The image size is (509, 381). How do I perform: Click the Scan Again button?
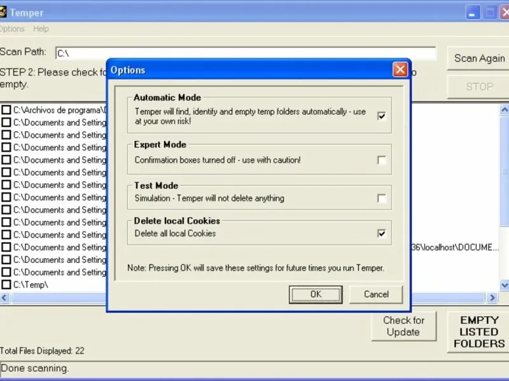coord(479,58)
